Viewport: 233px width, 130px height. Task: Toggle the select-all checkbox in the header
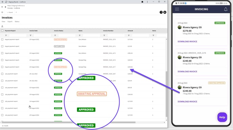[2, 31]
